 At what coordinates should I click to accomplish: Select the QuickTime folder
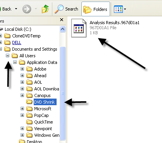[x=43, y=122]
